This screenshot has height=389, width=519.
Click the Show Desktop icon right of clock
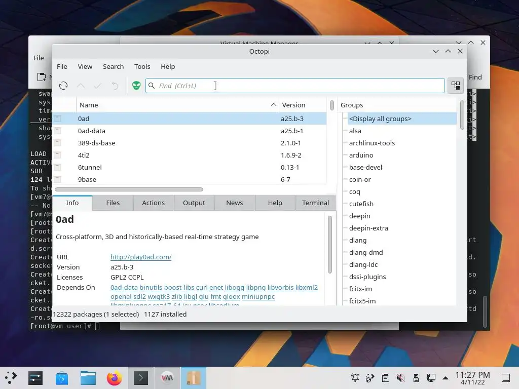[506, 378]
